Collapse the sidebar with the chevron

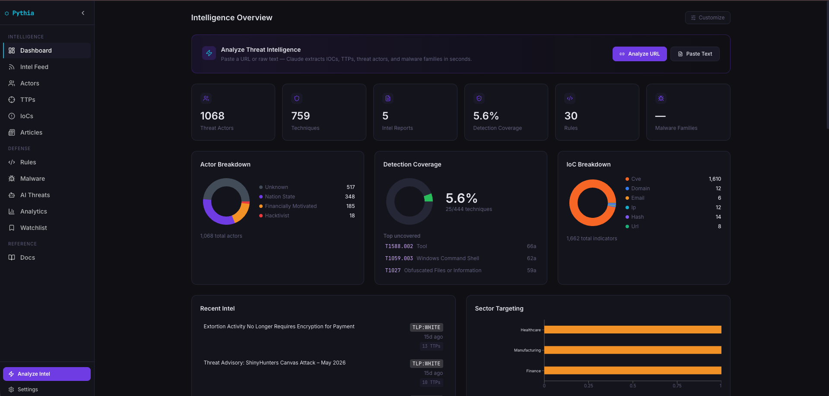coord(83,13)
